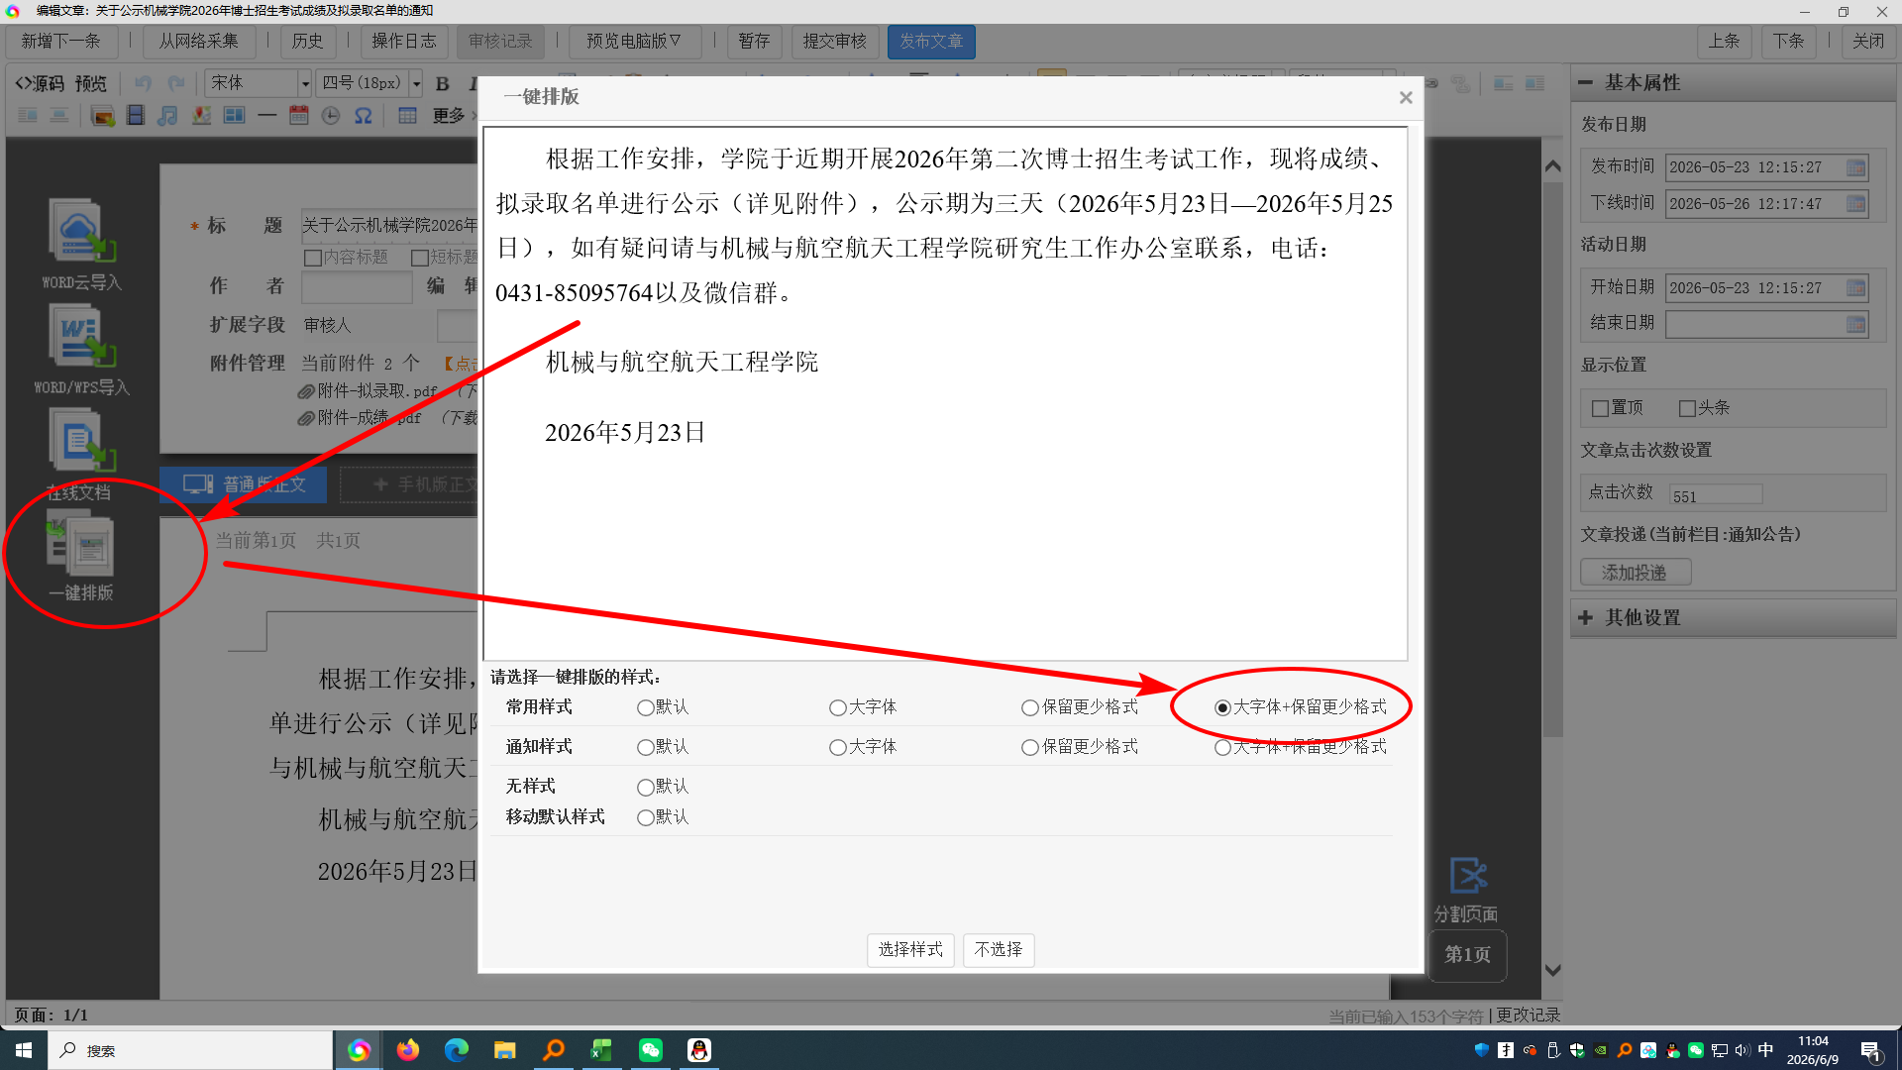Viewport: 1902px width, 1070px height.
Task: Select 通知样式 大字体 radio option
Action: 838,747
